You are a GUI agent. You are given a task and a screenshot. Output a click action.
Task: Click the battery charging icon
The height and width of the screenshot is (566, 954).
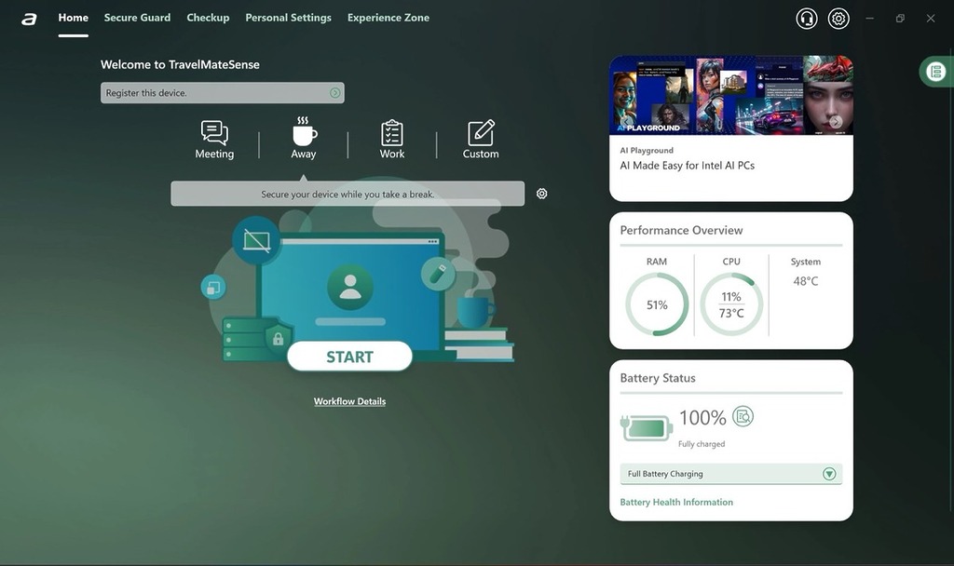[647, 428]
